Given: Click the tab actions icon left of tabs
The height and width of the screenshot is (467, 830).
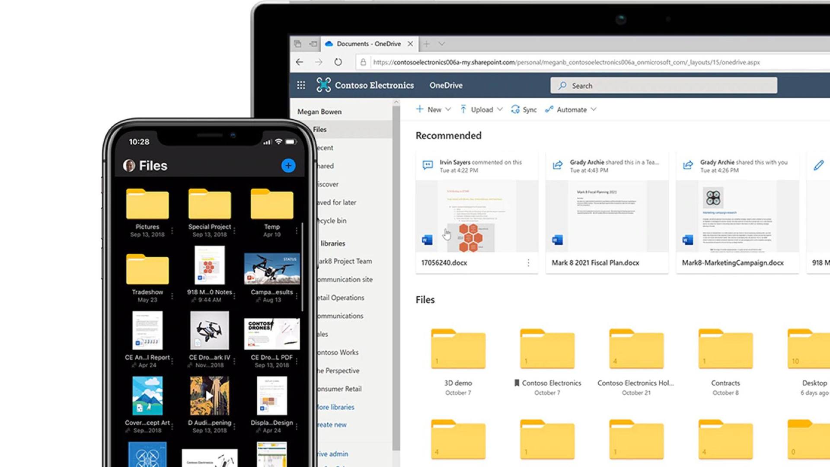Looking at the screenshot, I should point(297,44).
